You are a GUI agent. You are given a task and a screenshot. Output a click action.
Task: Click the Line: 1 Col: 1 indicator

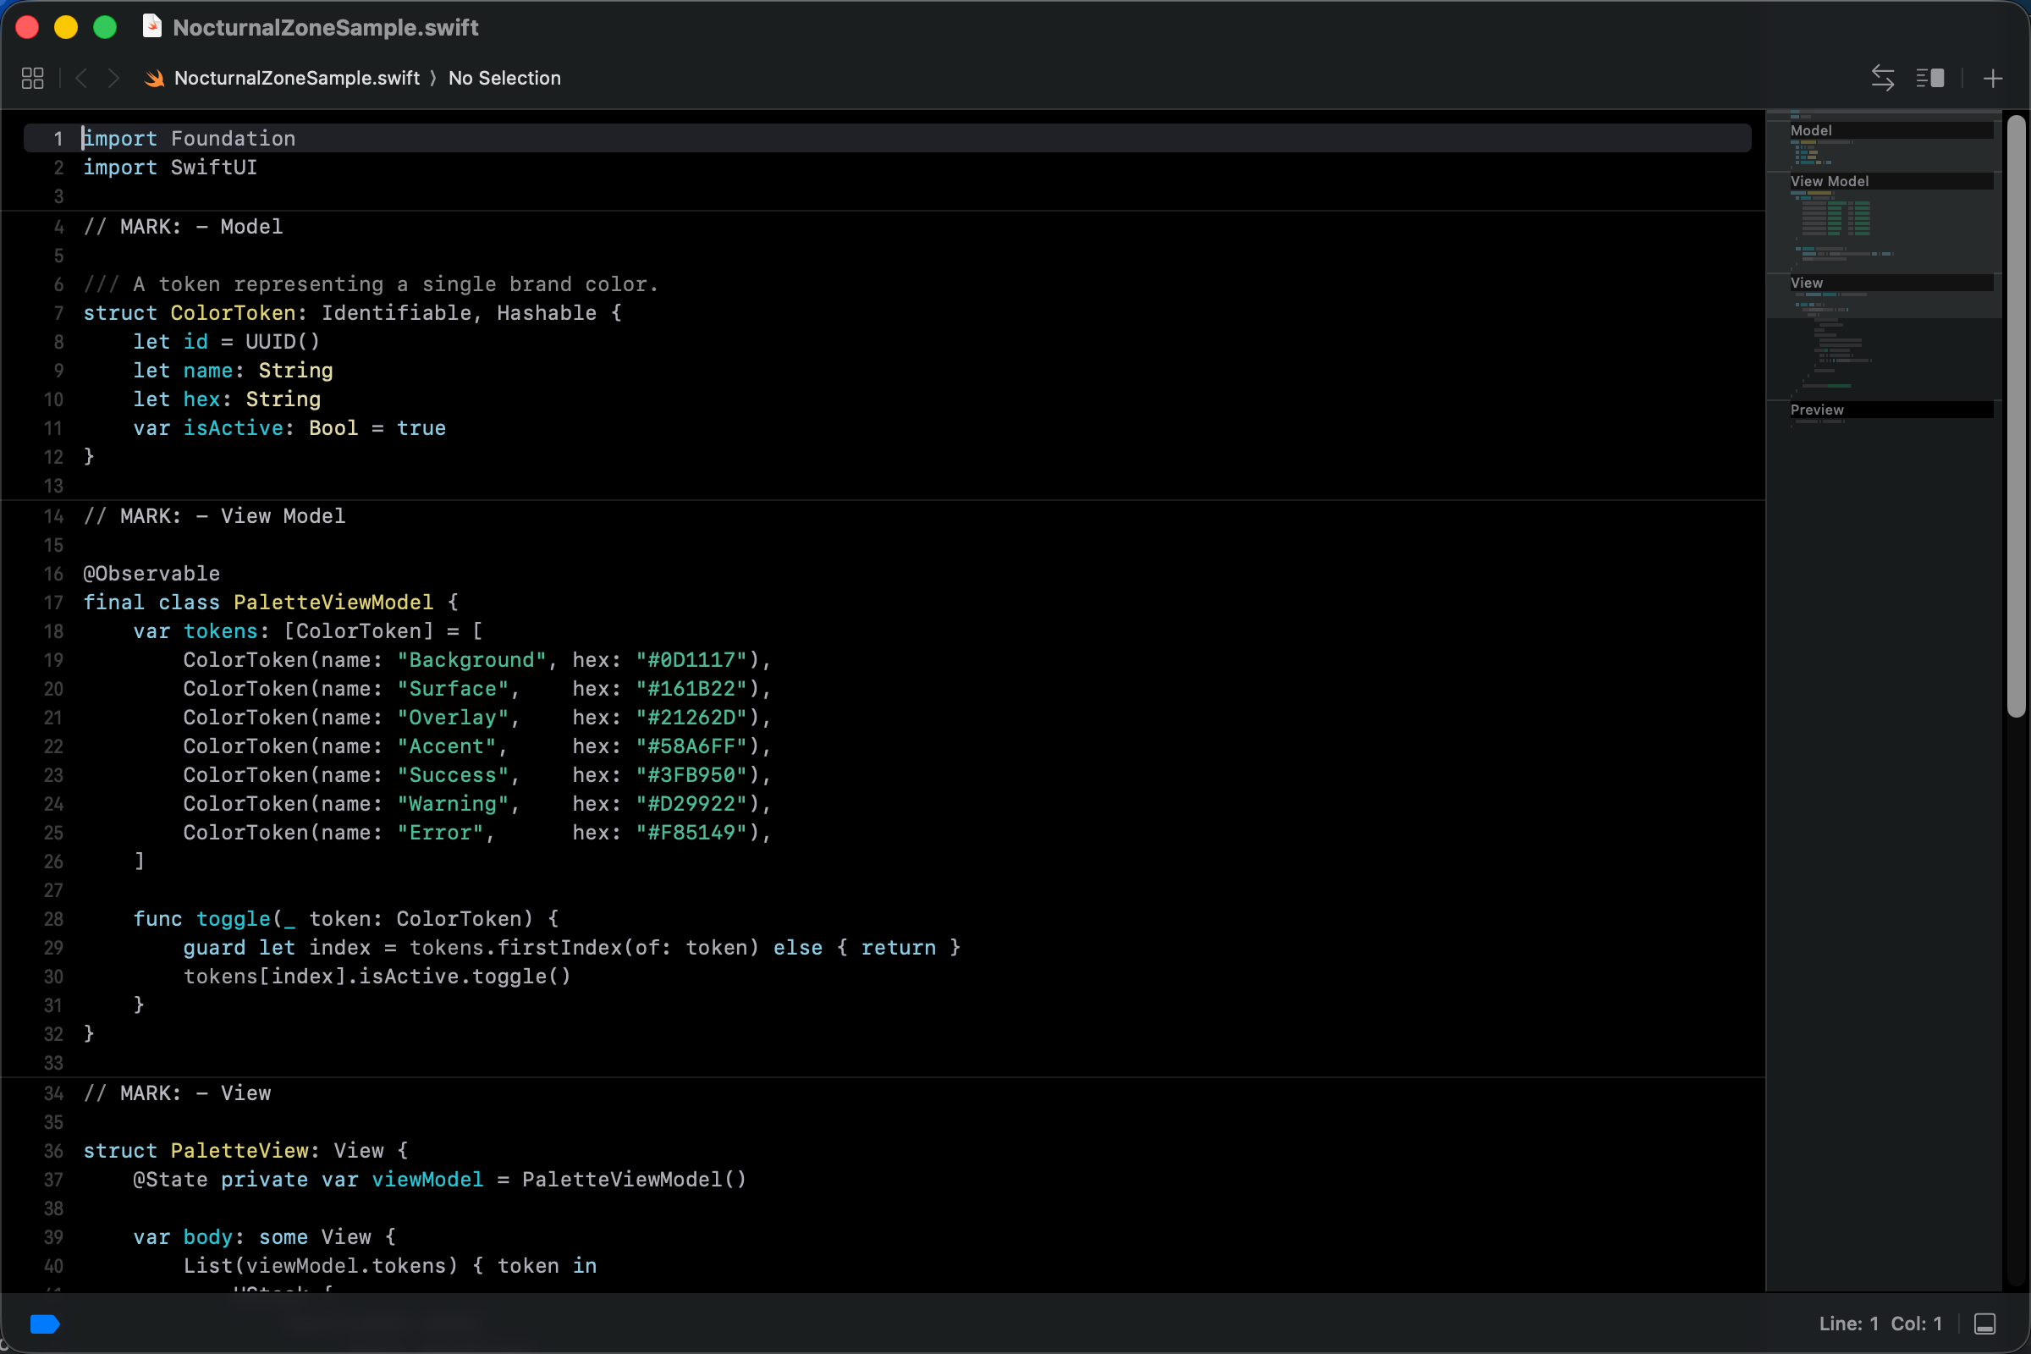coord(1880,1324)
